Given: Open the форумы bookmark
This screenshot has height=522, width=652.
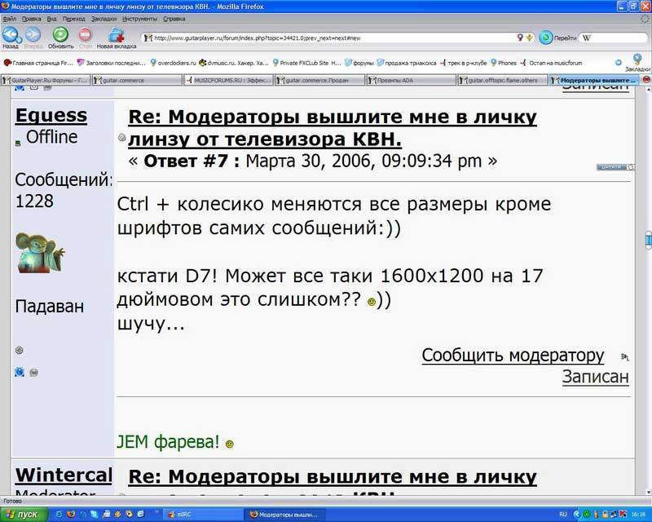Looking at the screenshot, I should [359, 63].
